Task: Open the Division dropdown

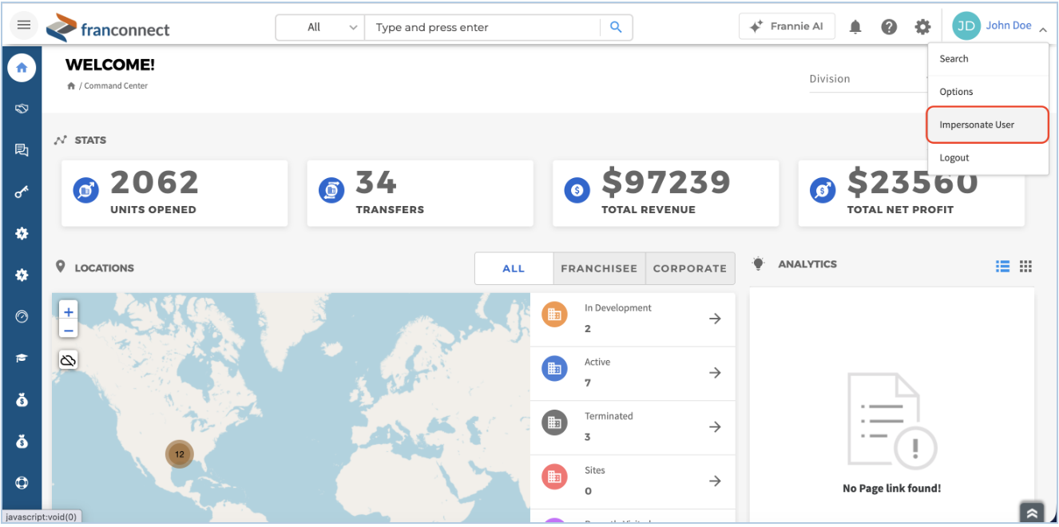Action: pos(868,79)
